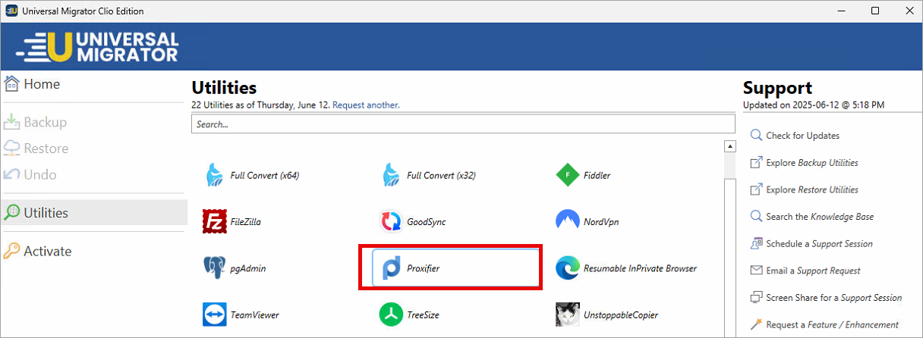Select the UnstoppableCopier cat icon

tap(568, 315)
